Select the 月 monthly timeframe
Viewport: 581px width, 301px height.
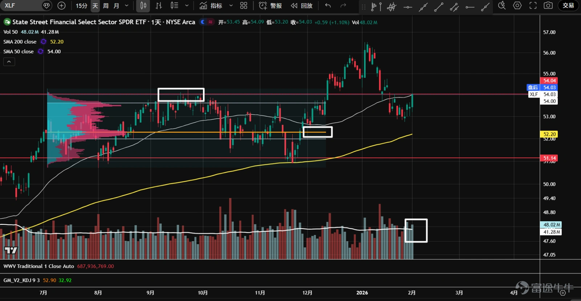point(116,5)
